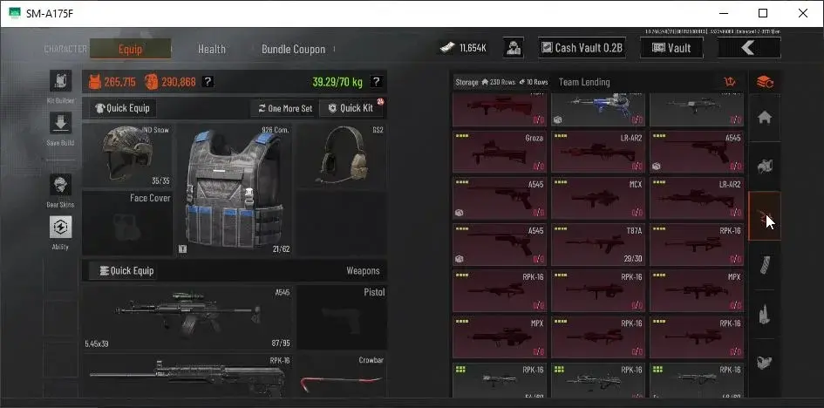Switch to the Equip tab
The width and height of the screenshot is (824, 408).
pos(130,49)
